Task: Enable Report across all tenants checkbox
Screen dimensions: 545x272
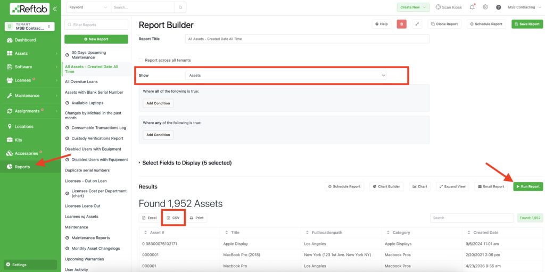Action: tap(141, 60)
